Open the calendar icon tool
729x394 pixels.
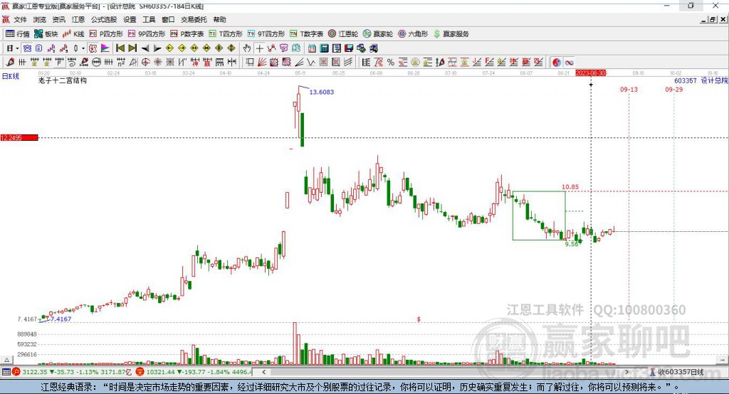click(312, 48)
